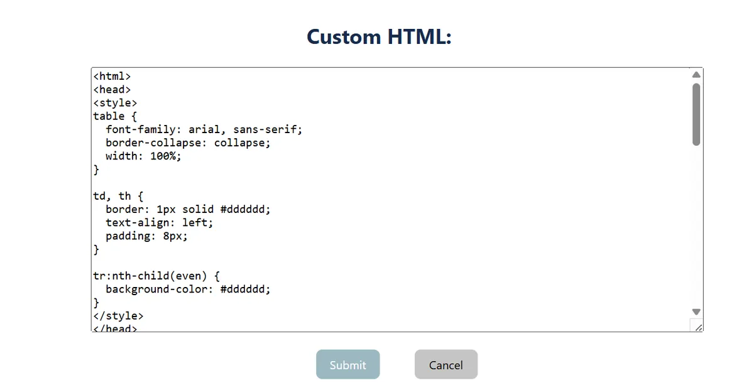The image size is (754, 390).
Task: Click the '<html>' line in code
Action: coord(112,76)
